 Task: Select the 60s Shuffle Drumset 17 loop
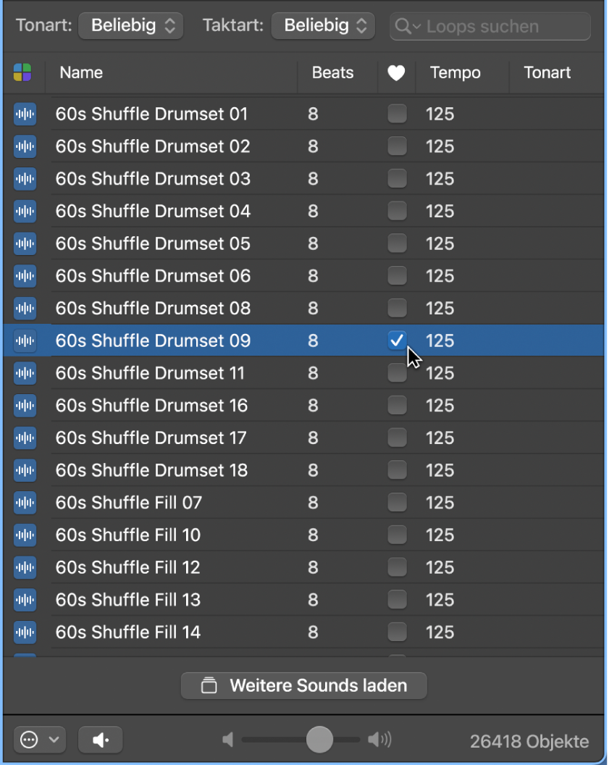151,438
